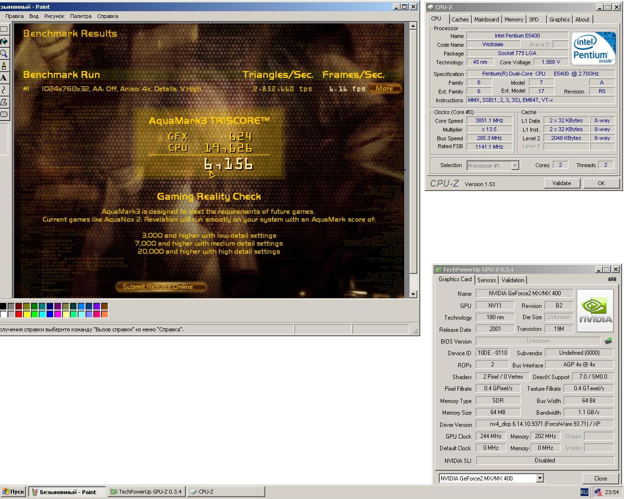The height and width of the screenshot is (499, 624).
Task: Click the Device ID field 10DE - 0110
Action: 492,353
